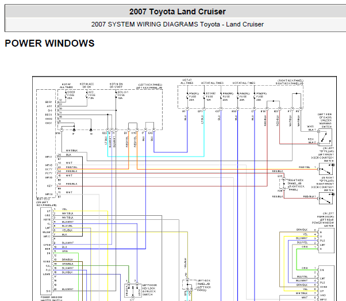
Task: Select the "BLK/WHT" wire label at master switch pin 20
Action: pos(67,289)
